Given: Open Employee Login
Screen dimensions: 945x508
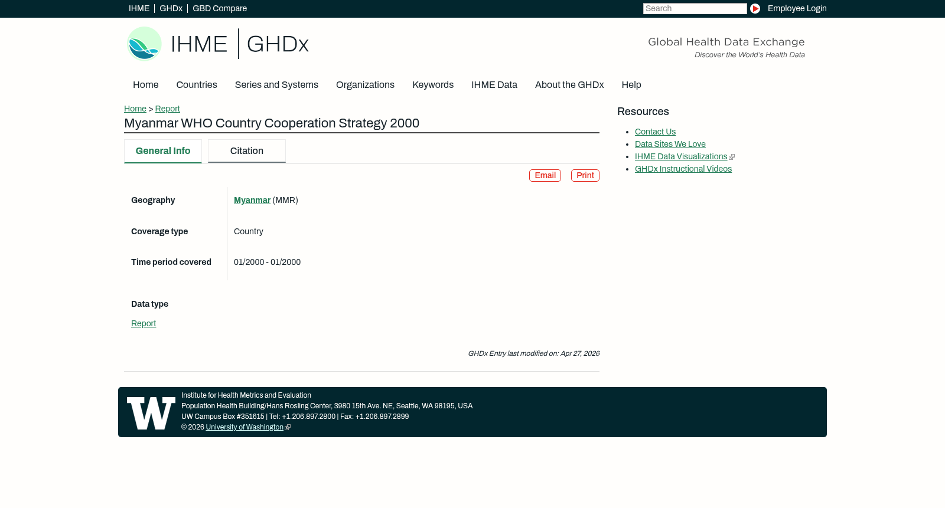Looking at the screenshot, I should [x=797, y=8].
